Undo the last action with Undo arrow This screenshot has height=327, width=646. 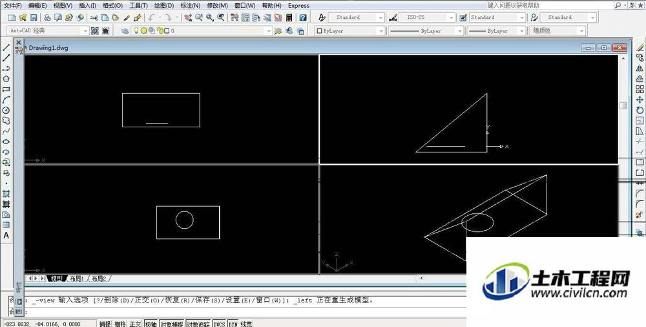tap(151, 17)
